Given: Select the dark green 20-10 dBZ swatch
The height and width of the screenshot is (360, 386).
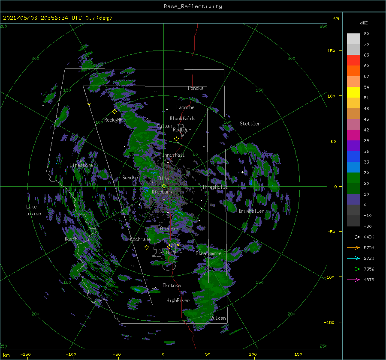Looking at the screenshot, I should [x=353, y=189].
